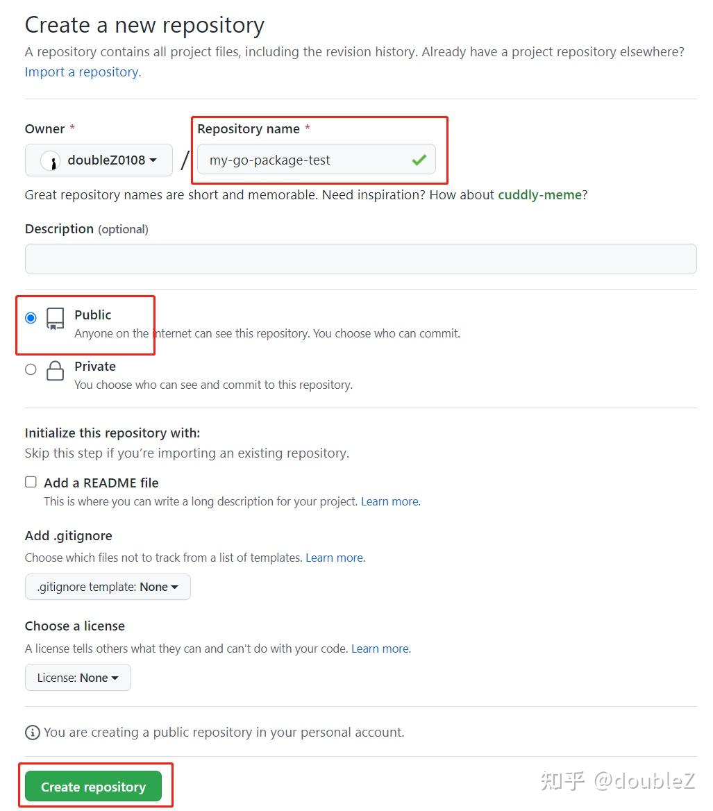The height and width of the screenshot is (811, 713).
Task: Open the Owner doubleZ0108 dropdown
Action: (99, 160)
